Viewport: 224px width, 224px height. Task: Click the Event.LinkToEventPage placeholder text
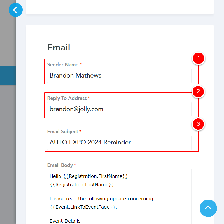point(84,207)
